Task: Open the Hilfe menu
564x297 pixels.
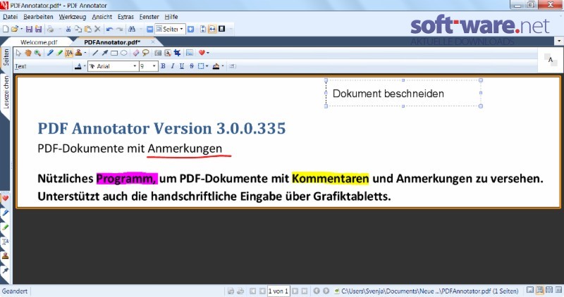Action: (171, 17)
